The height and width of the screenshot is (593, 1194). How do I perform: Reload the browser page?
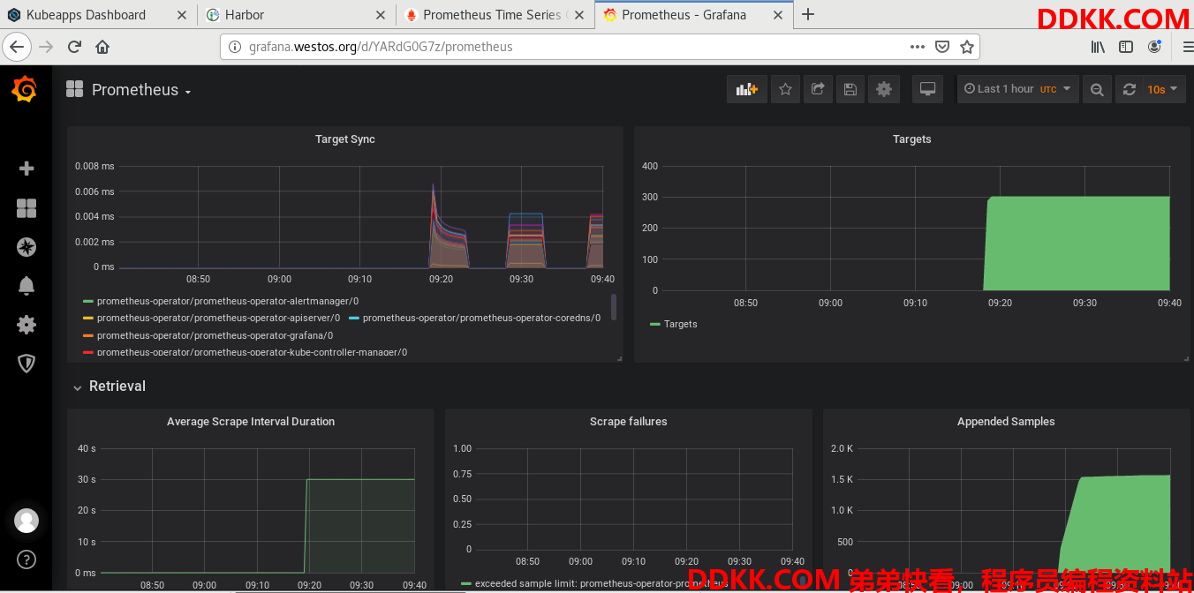point(74,47)
